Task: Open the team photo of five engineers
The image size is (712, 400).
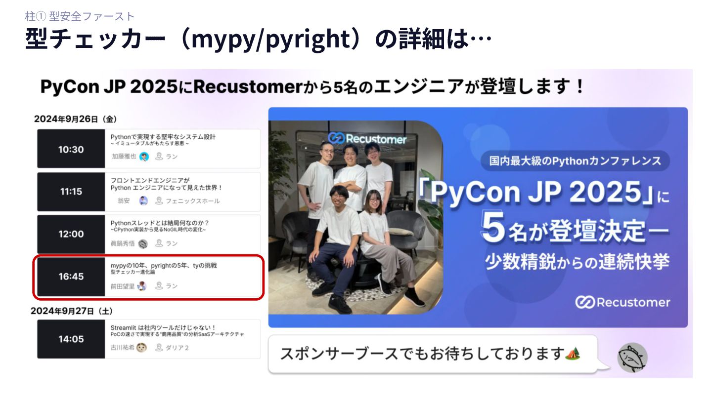Action: pos(356,217)
